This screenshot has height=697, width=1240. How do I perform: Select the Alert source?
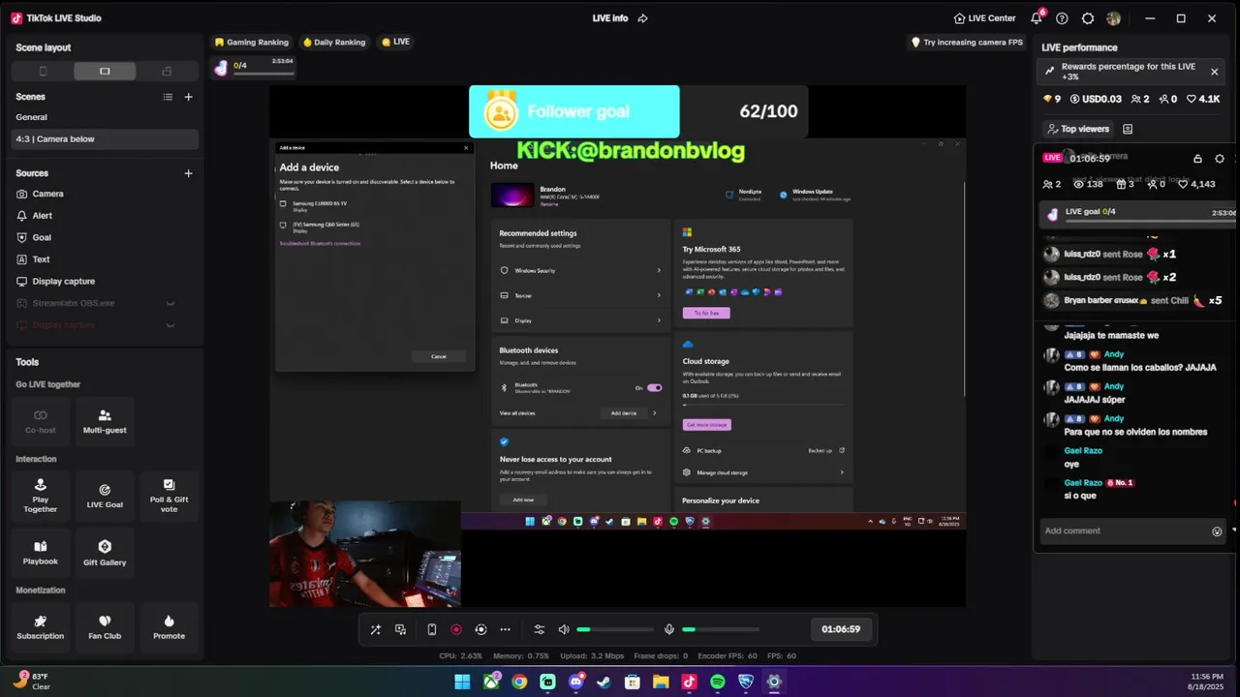coord(105,216)
